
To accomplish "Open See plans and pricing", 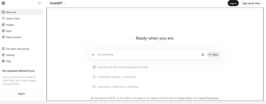I will point(22,49).
